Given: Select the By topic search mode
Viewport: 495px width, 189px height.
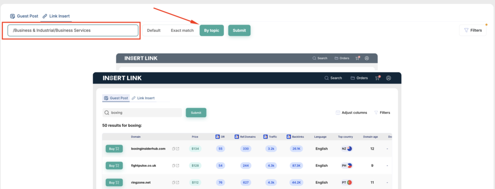Looking at the screenshot, I should (x=212, y=30).
